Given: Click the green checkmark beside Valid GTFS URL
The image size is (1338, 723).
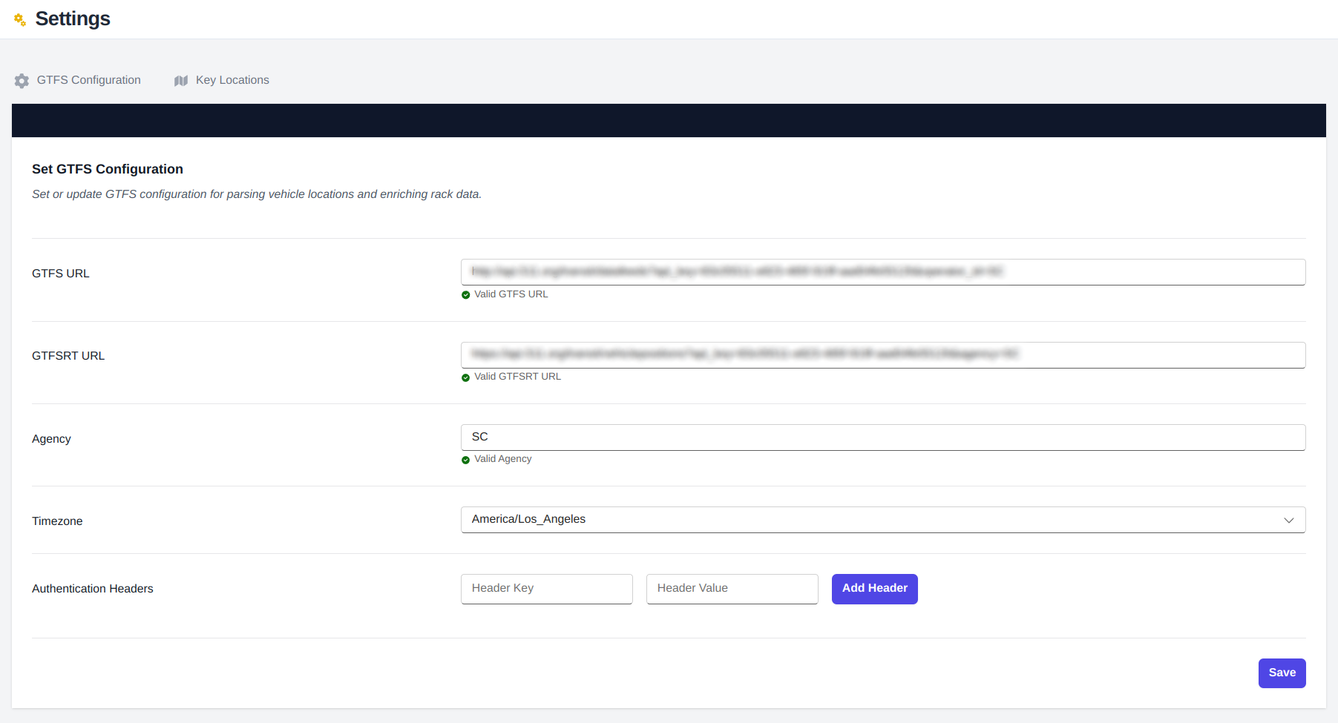Looking at the screenshot, I should pyautogui.click(x=466, y=294).
